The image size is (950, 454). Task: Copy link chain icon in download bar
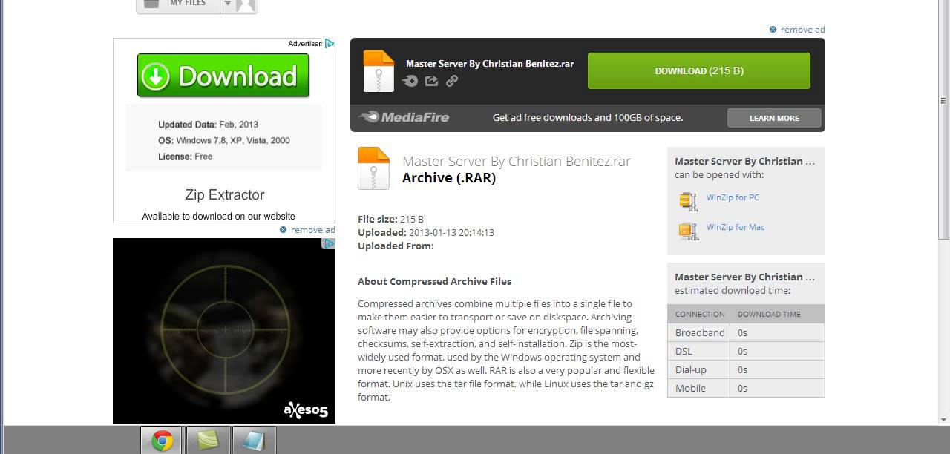tap(451, 81)
